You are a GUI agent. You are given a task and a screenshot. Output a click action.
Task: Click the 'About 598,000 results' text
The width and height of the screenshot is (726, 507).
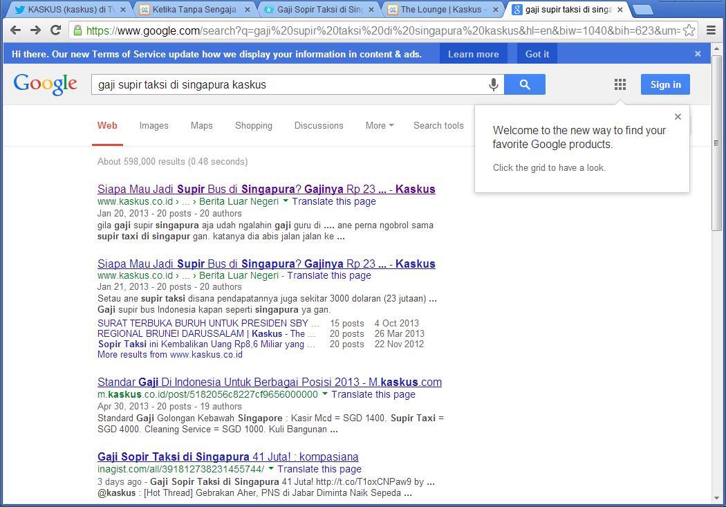[x=172, y=162]
